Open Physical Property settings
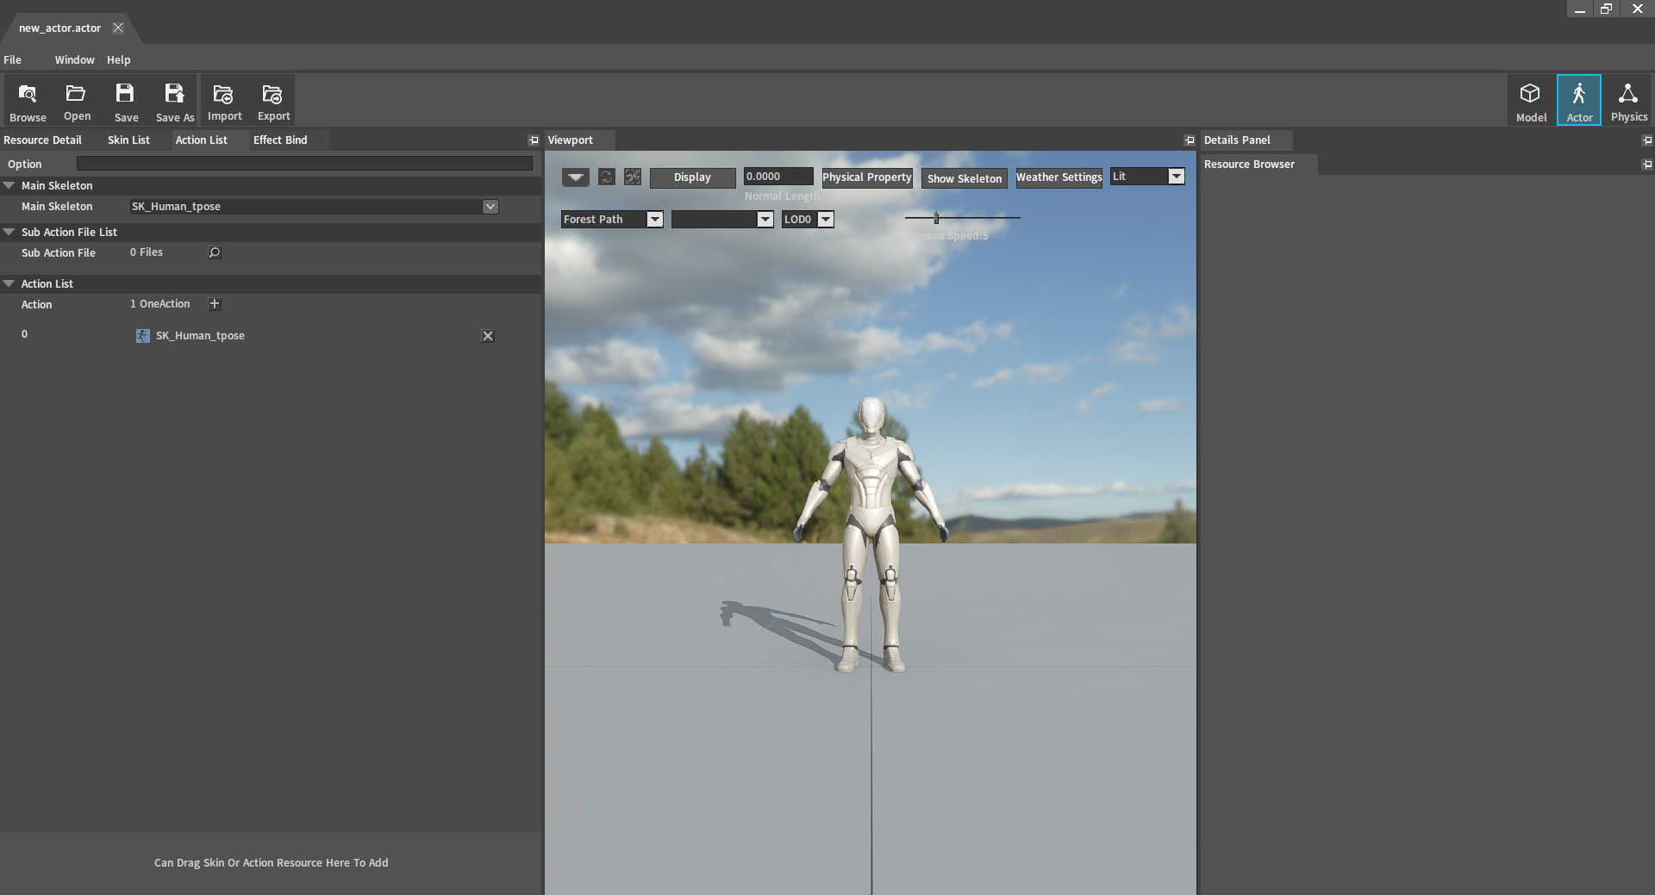 point(866,177)
